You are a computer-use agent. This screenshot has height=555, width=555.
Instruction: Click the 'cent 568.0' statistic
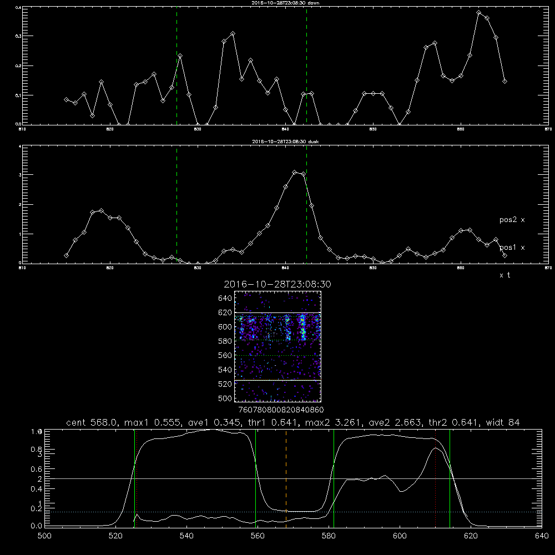92,422
